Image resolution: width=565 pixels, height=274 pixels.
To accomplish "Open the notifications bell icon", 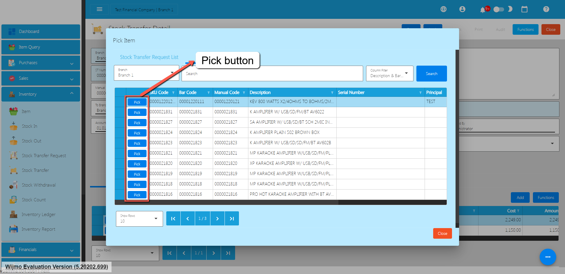I will pyautogui.click(x=483, y=10).
